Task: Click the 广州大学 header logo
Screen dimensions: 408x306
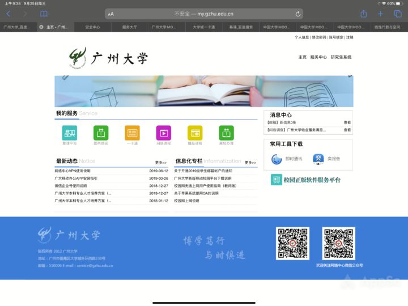Action: (108, 58)
